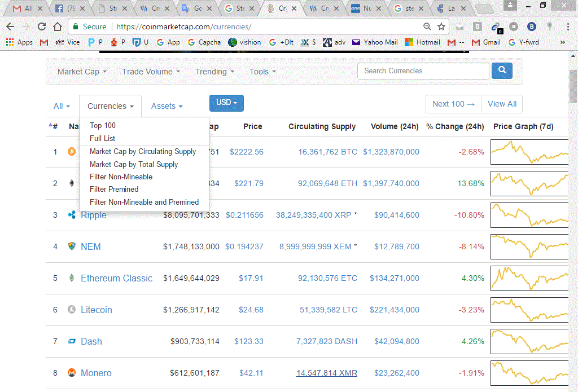578x392 pixels.
Task: Click the blue search magnifier button
Action: pyautogui.click(x=502, y=71)
